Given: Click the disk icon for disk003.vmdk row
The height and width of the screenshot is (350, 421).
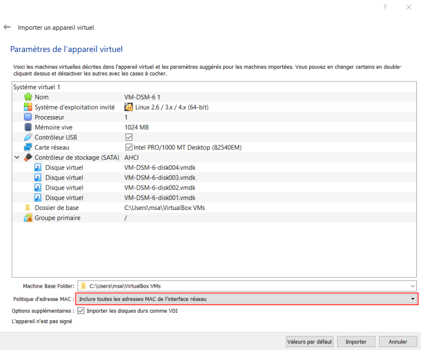Looking at the screenshot, I should (38, 177).
